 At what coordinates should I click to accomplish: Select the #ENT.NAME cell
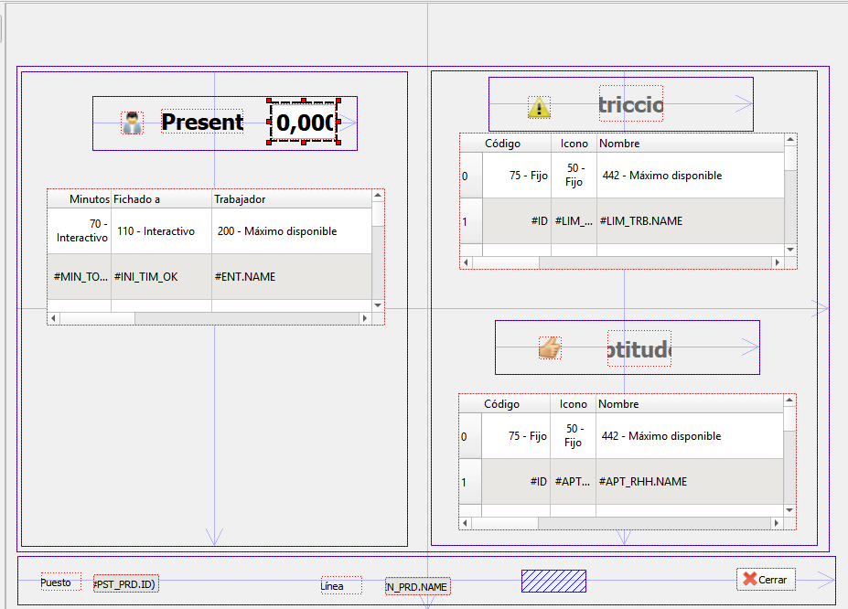pos(292,277)
